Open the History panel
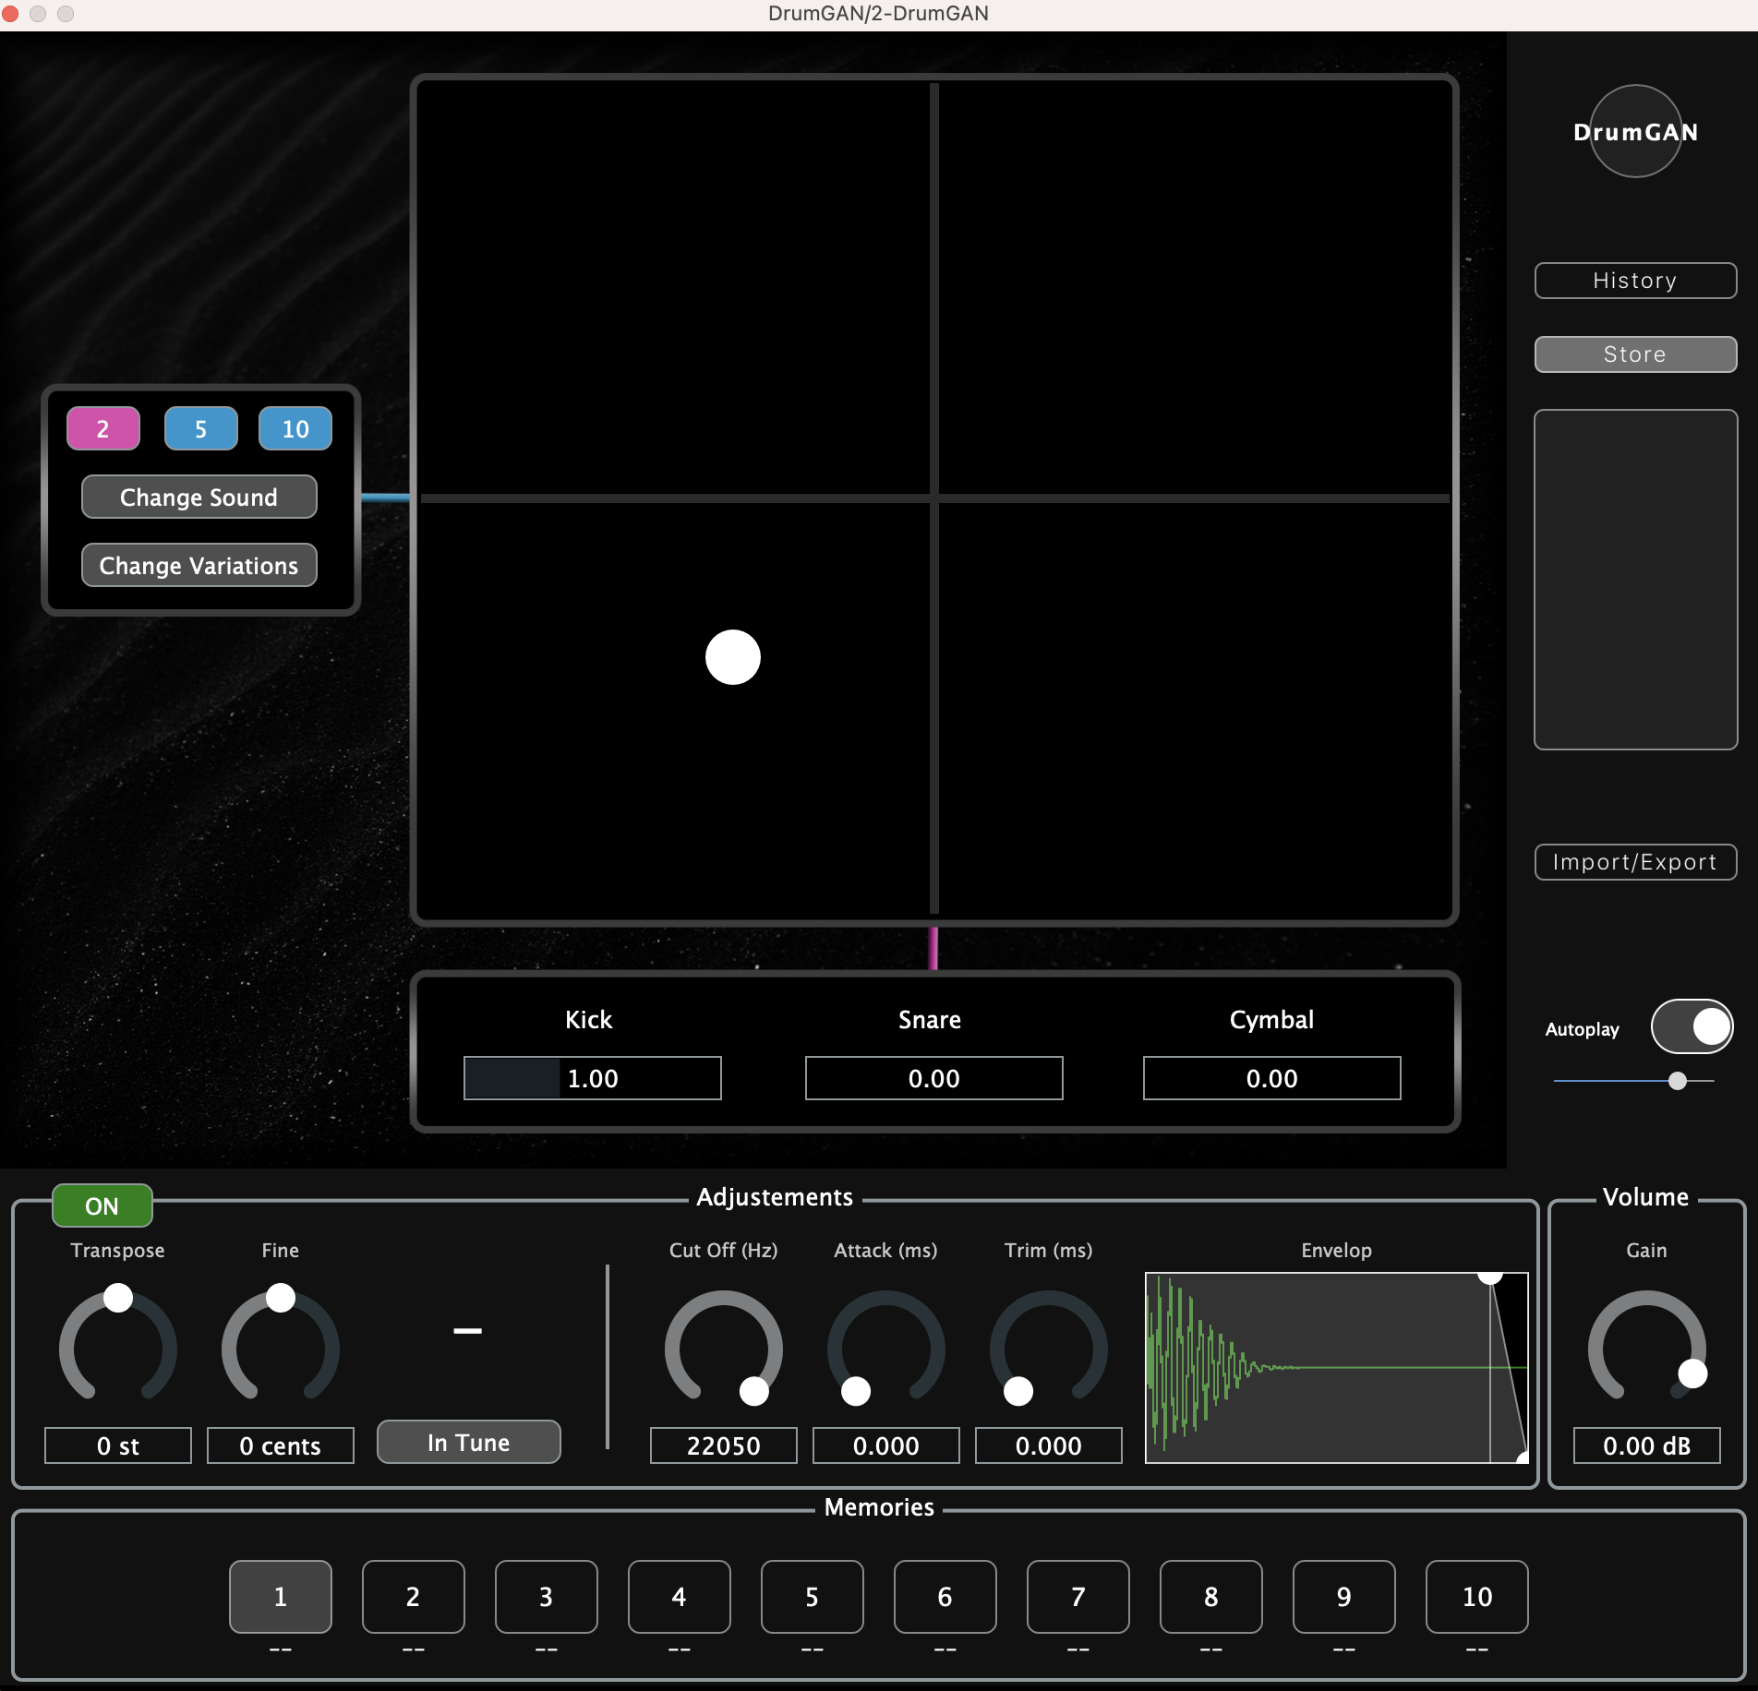The width and height of the screenshot is (1758, 1691). (x=1634, y=281)
